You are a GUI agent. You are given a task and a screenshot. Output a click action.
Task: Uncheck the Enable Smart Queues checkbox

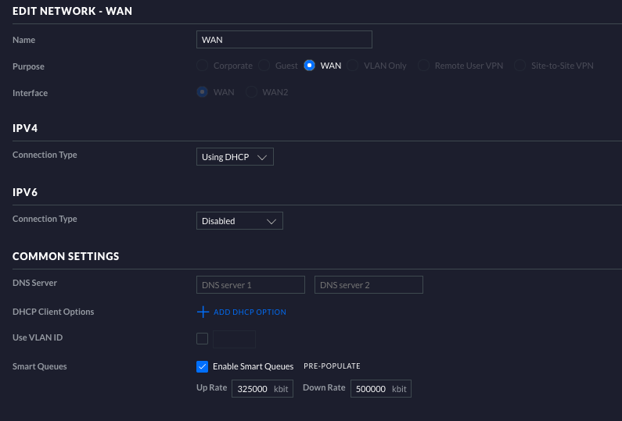[x=203, y=366]
